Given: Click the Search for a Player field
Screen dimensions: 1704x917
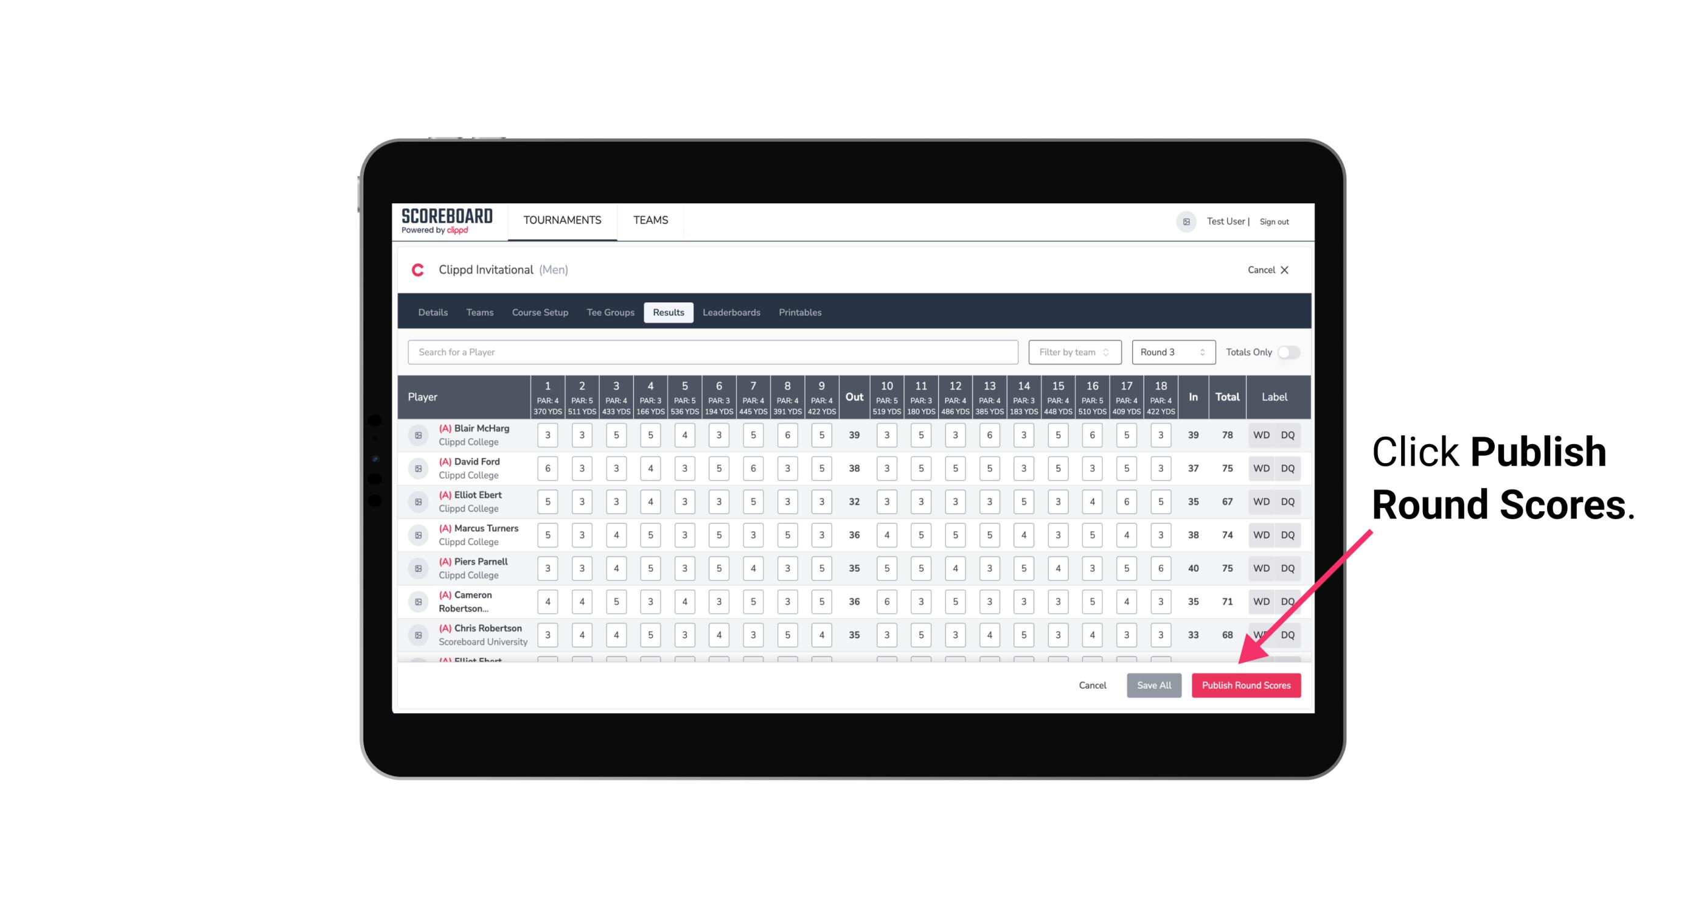Looking at the screenshot, I should coord(714,351).
